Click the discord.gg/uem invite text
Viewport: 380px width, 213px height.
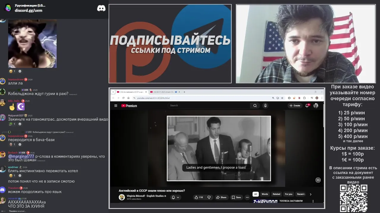click(x=28, y=10)
